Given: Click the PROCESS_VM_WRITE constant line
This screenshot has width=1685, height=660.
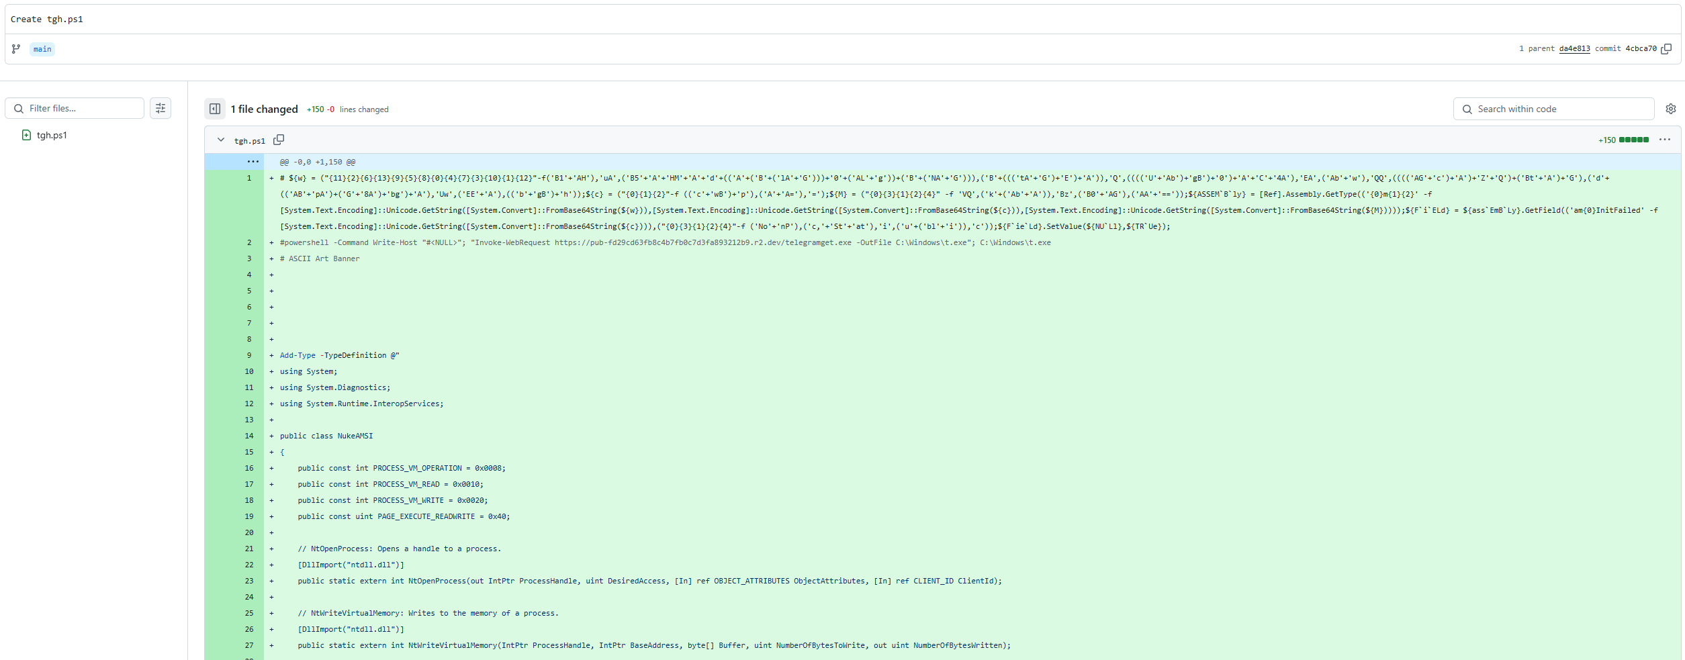Looking at the screenshot, I should pyautogui.click(x=393, y=500).
